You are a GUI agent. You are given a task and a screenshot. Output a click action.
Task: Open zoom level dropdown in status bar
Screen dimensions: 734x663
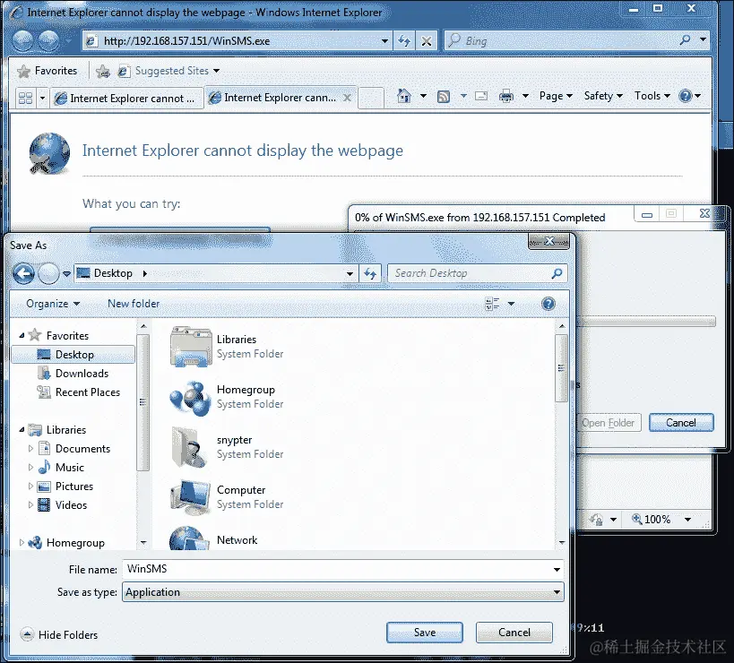click(x=687, y=519)
